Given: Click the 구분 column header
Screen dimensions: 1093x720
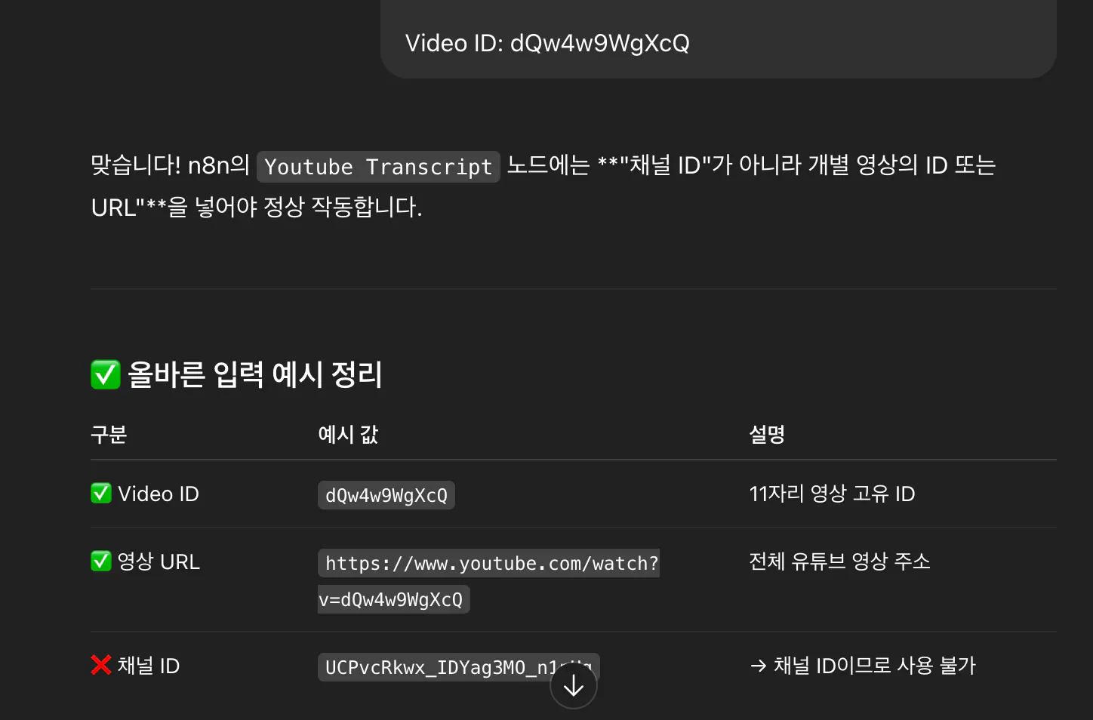Looking at the screenshot, I should [109, 434].
